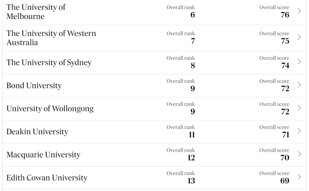Open The University of Sydney row arrow
Viewport: 309px width, 191px height.
(299, 61)
